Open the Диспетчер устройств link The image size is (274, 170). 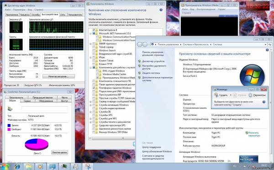[x=153, y=61]
